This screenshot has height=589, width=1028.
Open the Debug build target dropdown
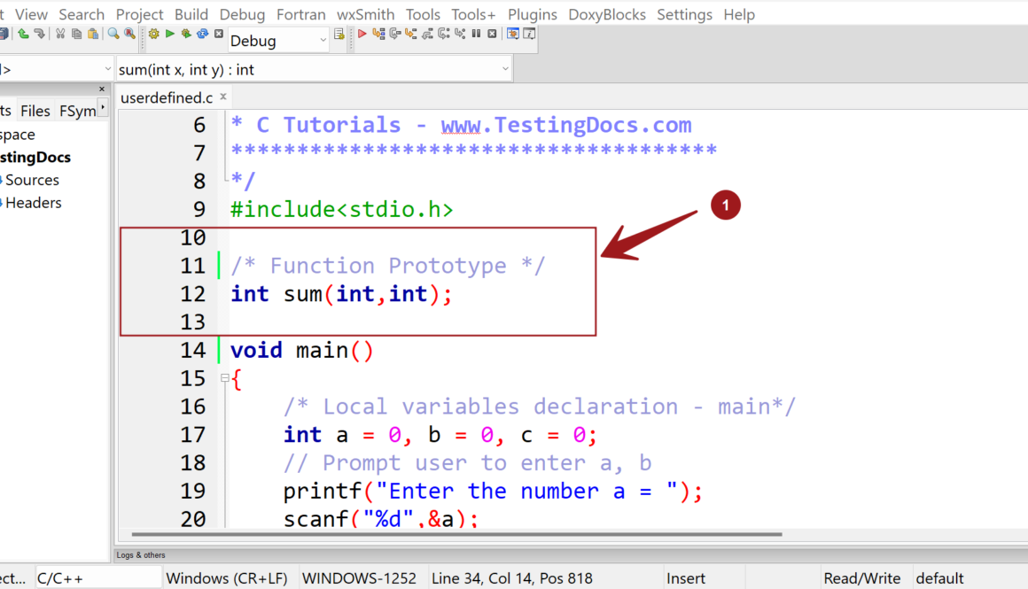point(278,40)
